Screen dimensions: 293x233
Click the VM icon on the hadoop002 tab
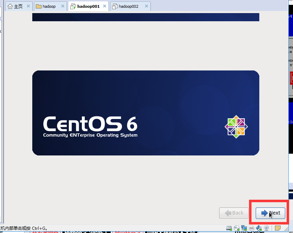(x=115, y=6)
